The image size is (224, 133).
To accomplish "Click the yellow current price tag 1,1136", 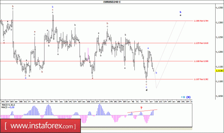I will [219, 71].
